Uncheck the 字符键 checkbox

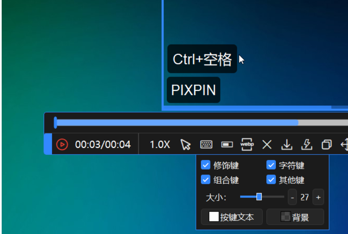coord(271,165)
